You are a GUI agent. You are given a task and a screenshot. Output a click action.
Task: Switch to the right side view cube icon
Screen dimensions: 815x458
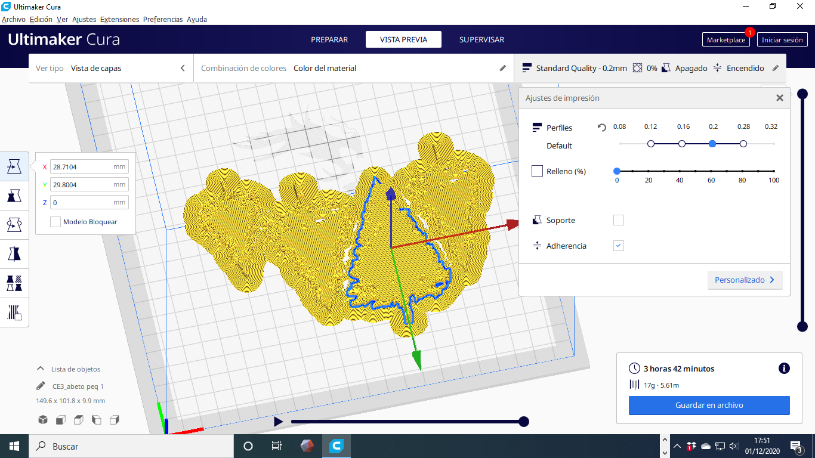115,420
